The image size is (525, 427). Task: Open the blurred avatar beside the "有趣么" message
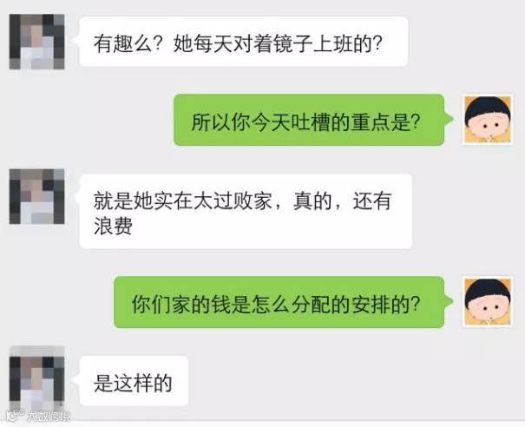(x=36, y=42)
